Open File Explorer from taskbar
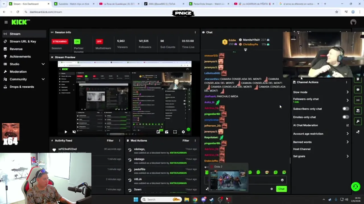The height and width of the screenshot is (204, 364). 187,199
